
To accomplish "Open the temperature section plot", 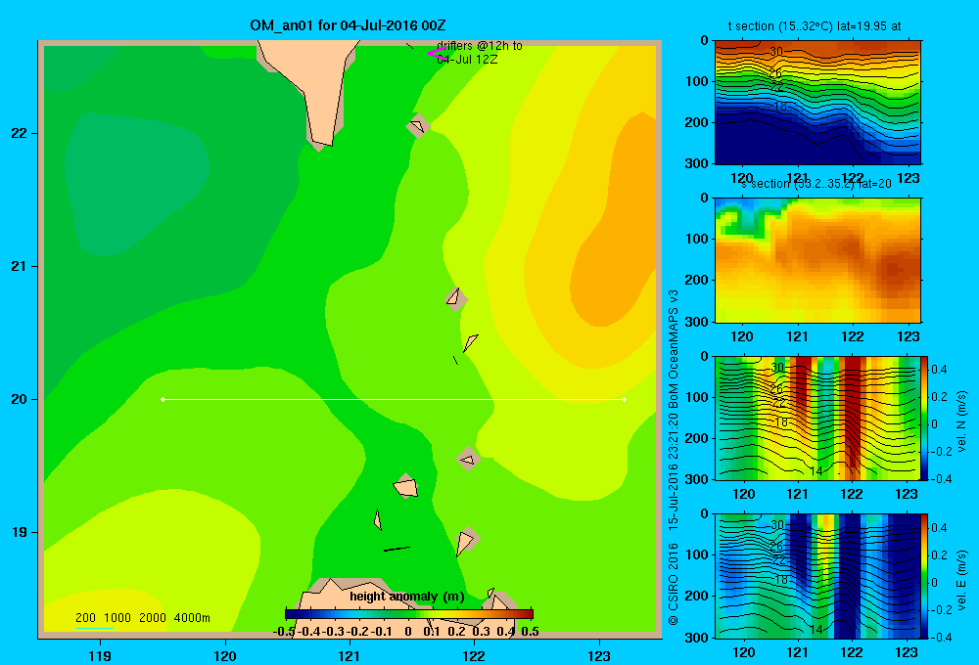I will (x=817, y=102).
